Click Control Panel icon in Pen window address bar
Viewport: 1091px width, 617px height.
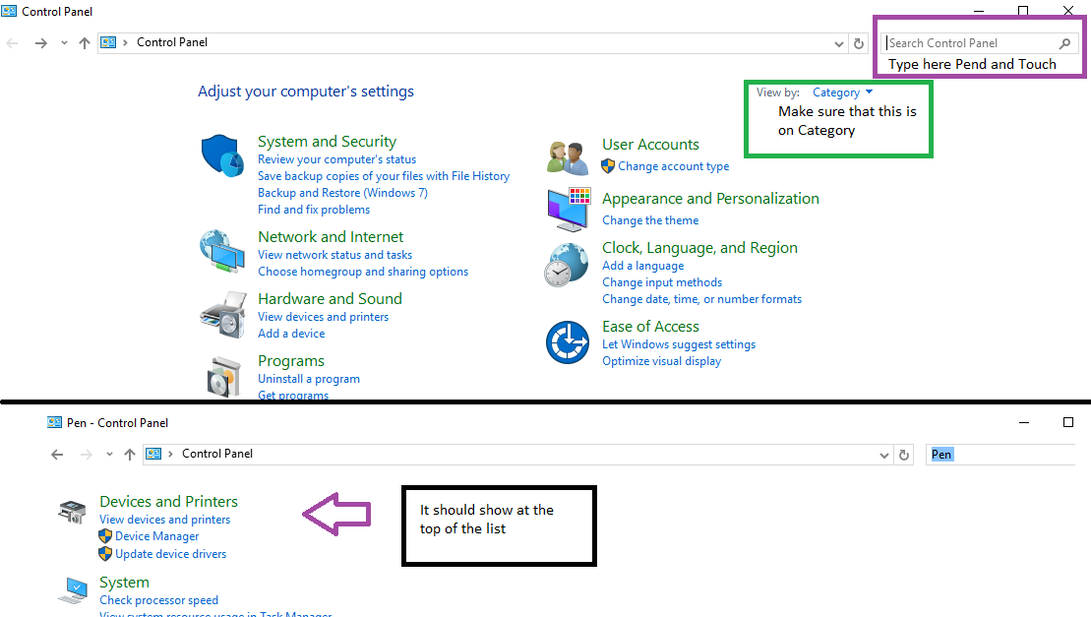(x=153, y=454)
